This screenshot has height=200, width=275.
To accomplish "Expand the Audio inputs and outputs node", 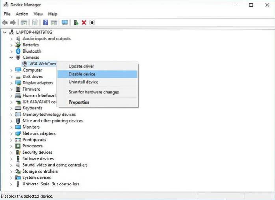I will (x=11, y=39).
